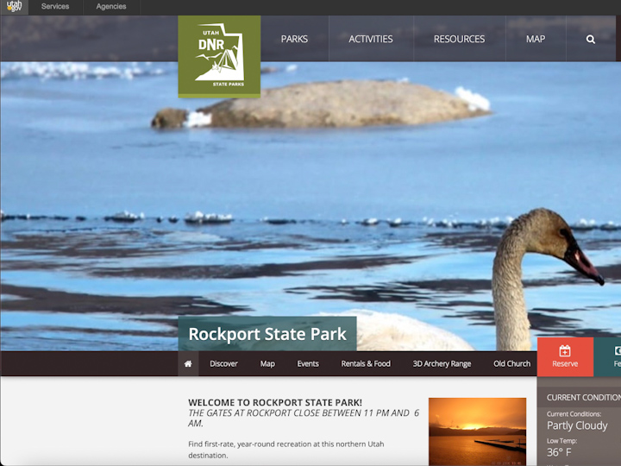Select Map in the main navigation
Viewport: 621px width, 466px height.
[x=536, y=39]
